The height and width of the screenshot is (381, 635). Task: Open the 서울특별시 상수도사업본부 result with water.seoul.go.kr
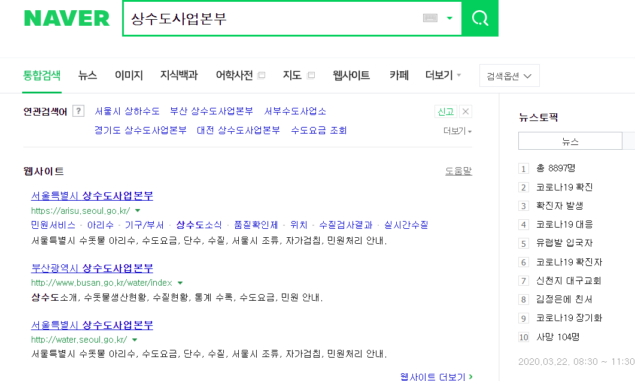pos(92,325)
